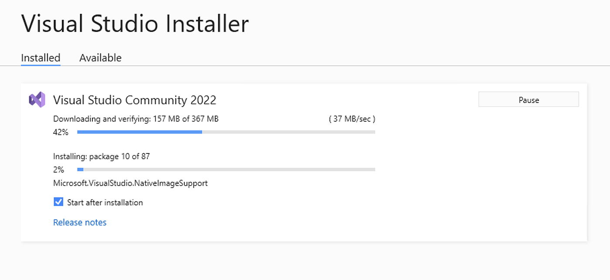Click the Installing package 10 of 87 text
This screenshot has height=280, width=610.
(x=102, y=156)
